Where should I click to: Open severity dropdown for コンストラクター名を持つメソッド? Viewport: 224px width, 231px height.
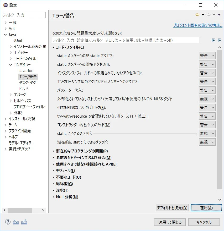point(207,125)
